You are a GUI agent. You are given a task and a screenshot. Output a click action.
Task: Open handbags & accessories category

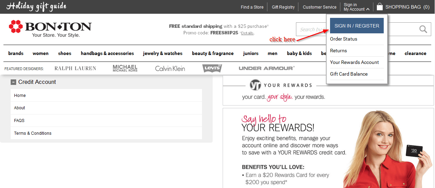click(107, 53)
